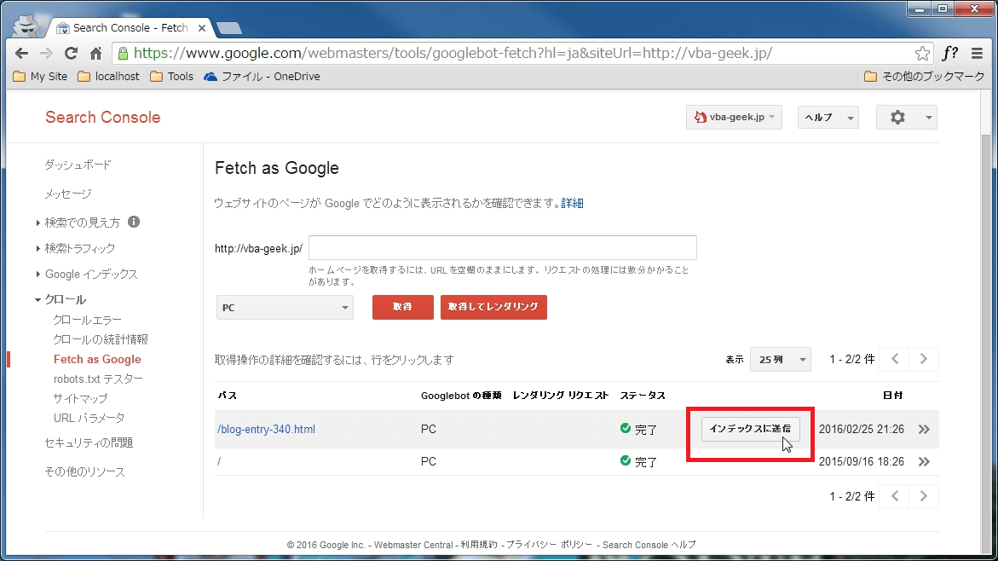998x561 pixels.
Task: Click the f? extension icon
Action: (x=949, y=54)
